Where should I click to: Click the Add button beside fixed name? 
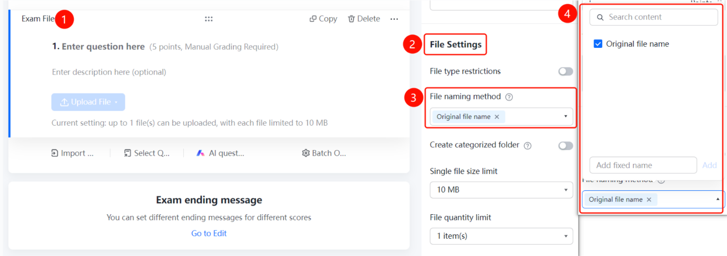[x=710, y=165]
